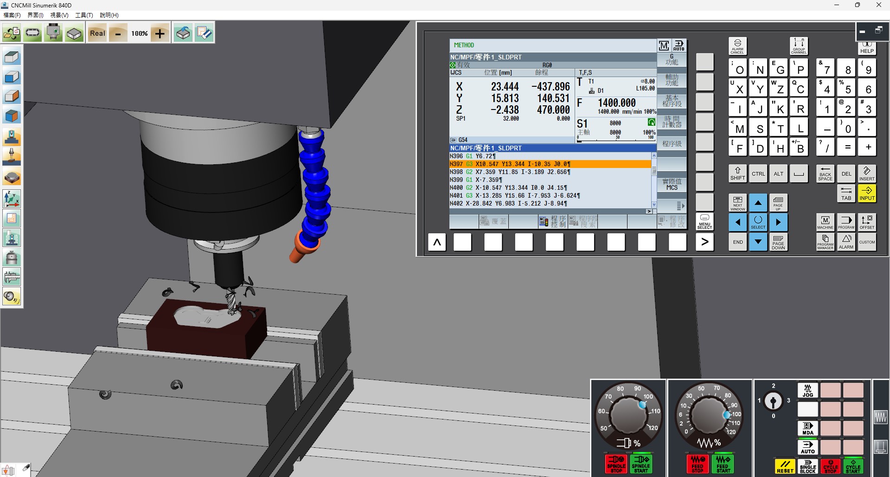
Task: Click the PAGE DOWN key
Action: click(x=778, y=242)
